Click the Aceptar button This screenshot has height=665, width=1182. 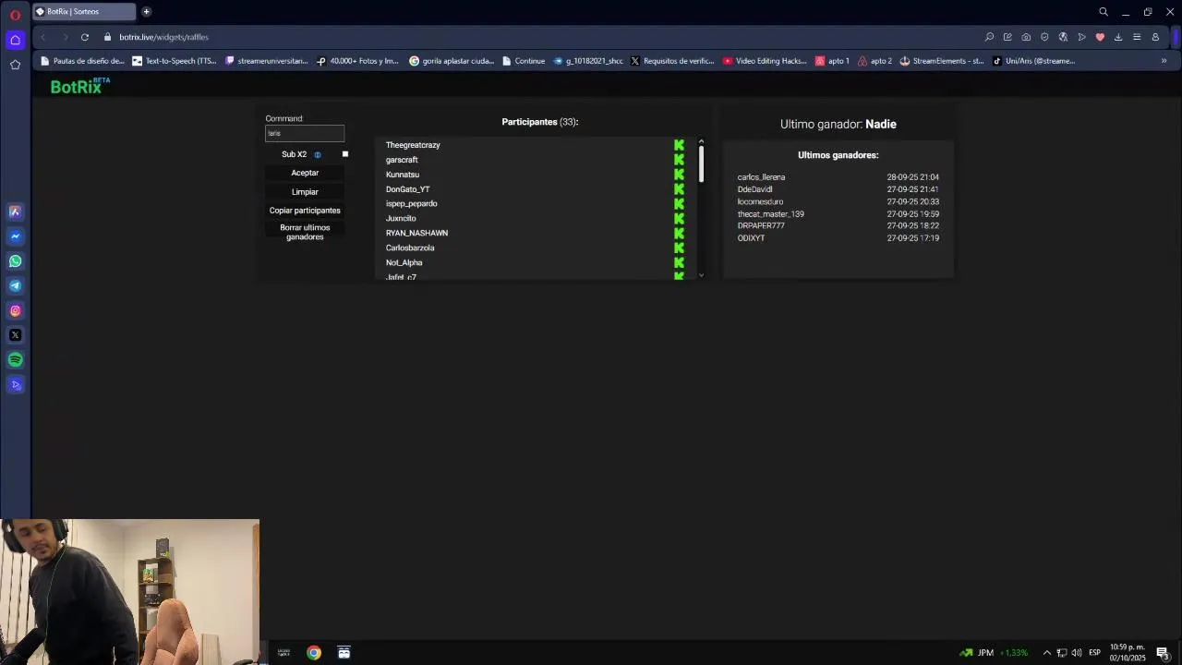pos(305,173)
